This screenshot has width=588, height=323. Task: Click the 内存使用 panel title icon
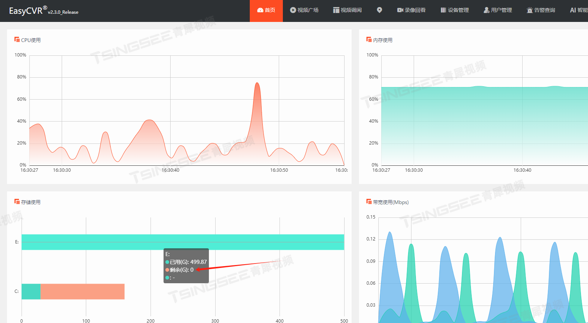click(369, 40)
